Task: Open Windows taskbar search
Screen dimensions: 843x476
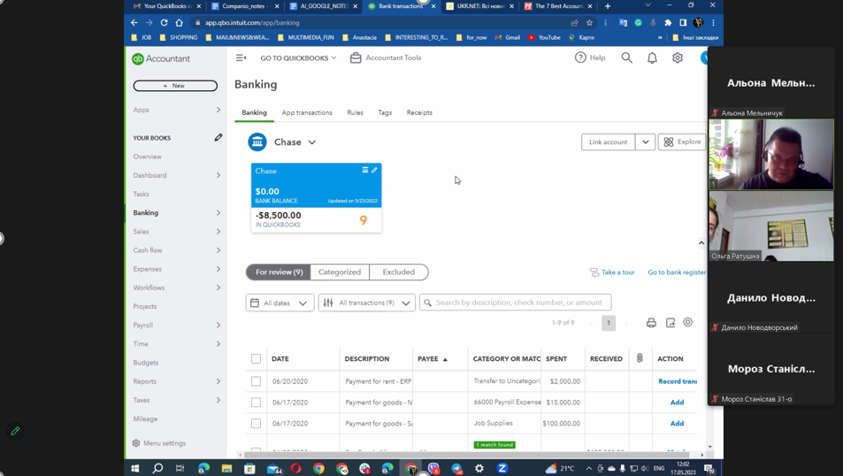Action: pyautogui.click(x=157, y=468)
